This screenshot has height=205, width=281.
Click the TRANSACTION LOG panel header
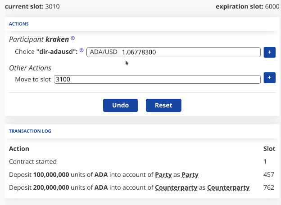pos(30,131)
